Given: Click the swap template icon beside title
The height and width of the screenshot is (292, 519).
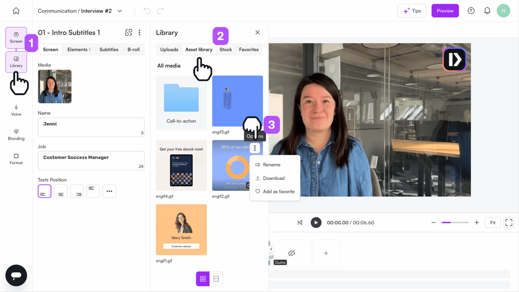Looking at the screenshot, I should click(129, 32).
